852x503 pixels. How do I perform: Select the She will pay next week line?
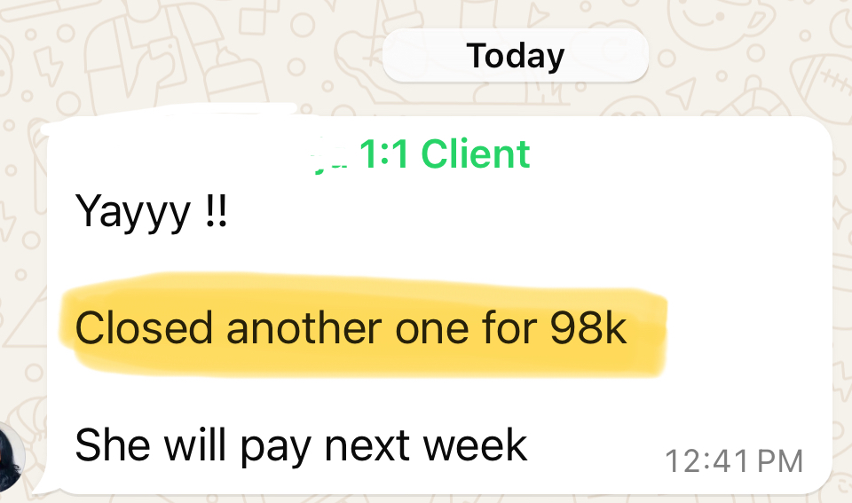tap(301, 446)
